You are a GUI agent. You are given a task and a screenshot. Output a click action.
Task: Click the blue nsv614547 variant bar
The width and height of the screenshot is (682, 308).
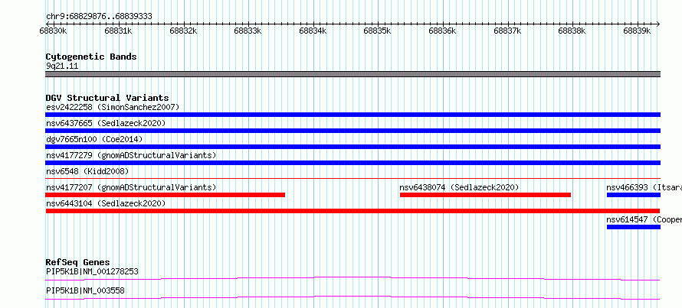(x=634, y=227)
